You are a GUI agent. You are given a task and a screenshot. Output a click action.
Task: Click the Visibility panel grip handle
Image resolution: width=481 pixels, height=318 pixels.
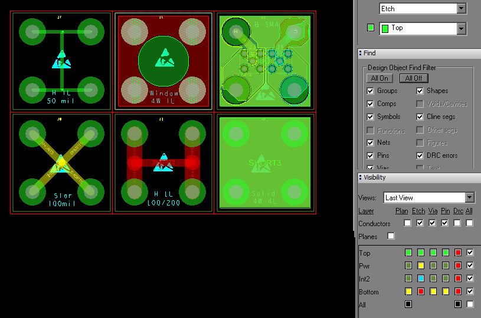(361, 177)
